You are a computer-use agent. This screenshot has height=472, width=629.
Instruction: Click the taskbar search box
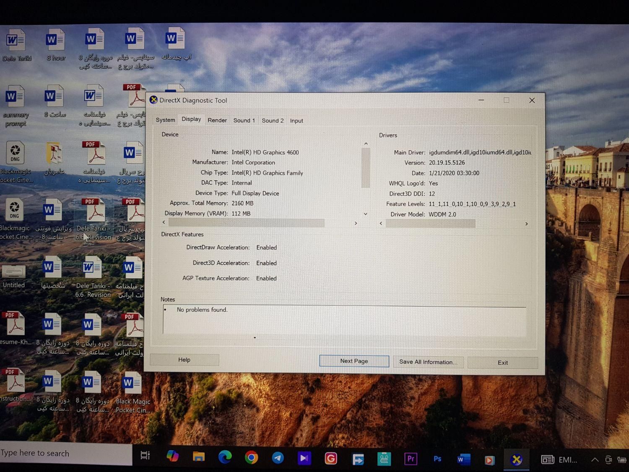pyautogui.click(x=65, y=454)
